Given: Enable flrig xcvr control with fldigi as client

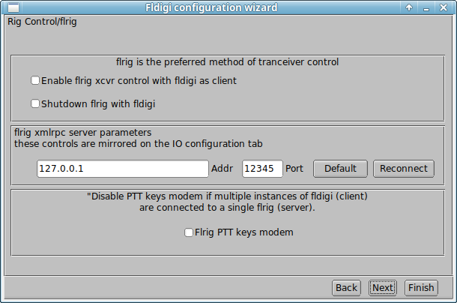Looking at the screenshot, I should point(35,80).
